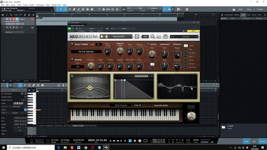Image resolution: width=267 pixels, height=150 pixels.
Task: Click the Start page button
Action: coord(240,9)
